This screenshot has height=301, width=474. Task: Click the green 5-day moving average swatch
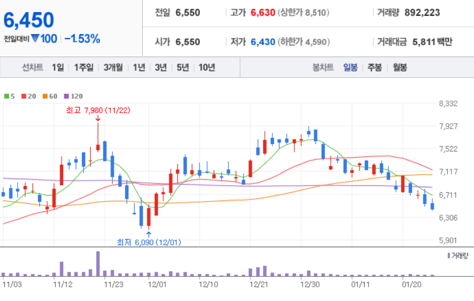[x=7, y=96]
